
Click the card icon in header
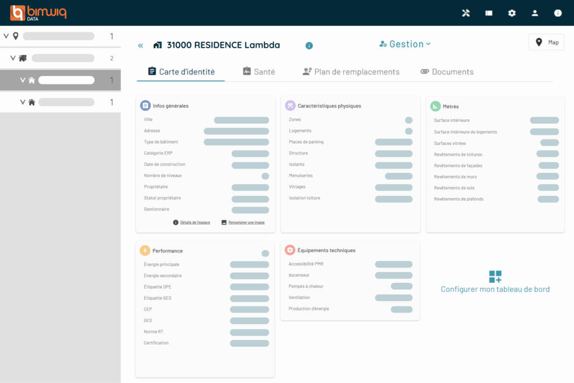pos(489,13)
